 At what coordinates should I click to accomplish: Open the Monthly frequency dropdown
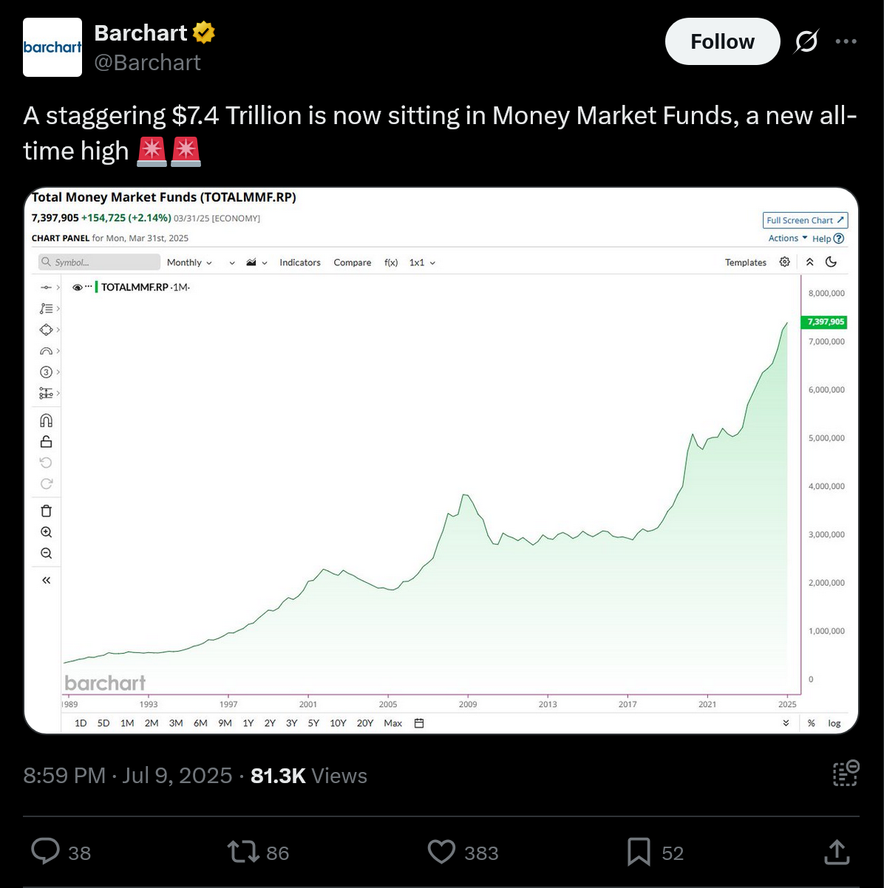point(189,262)
